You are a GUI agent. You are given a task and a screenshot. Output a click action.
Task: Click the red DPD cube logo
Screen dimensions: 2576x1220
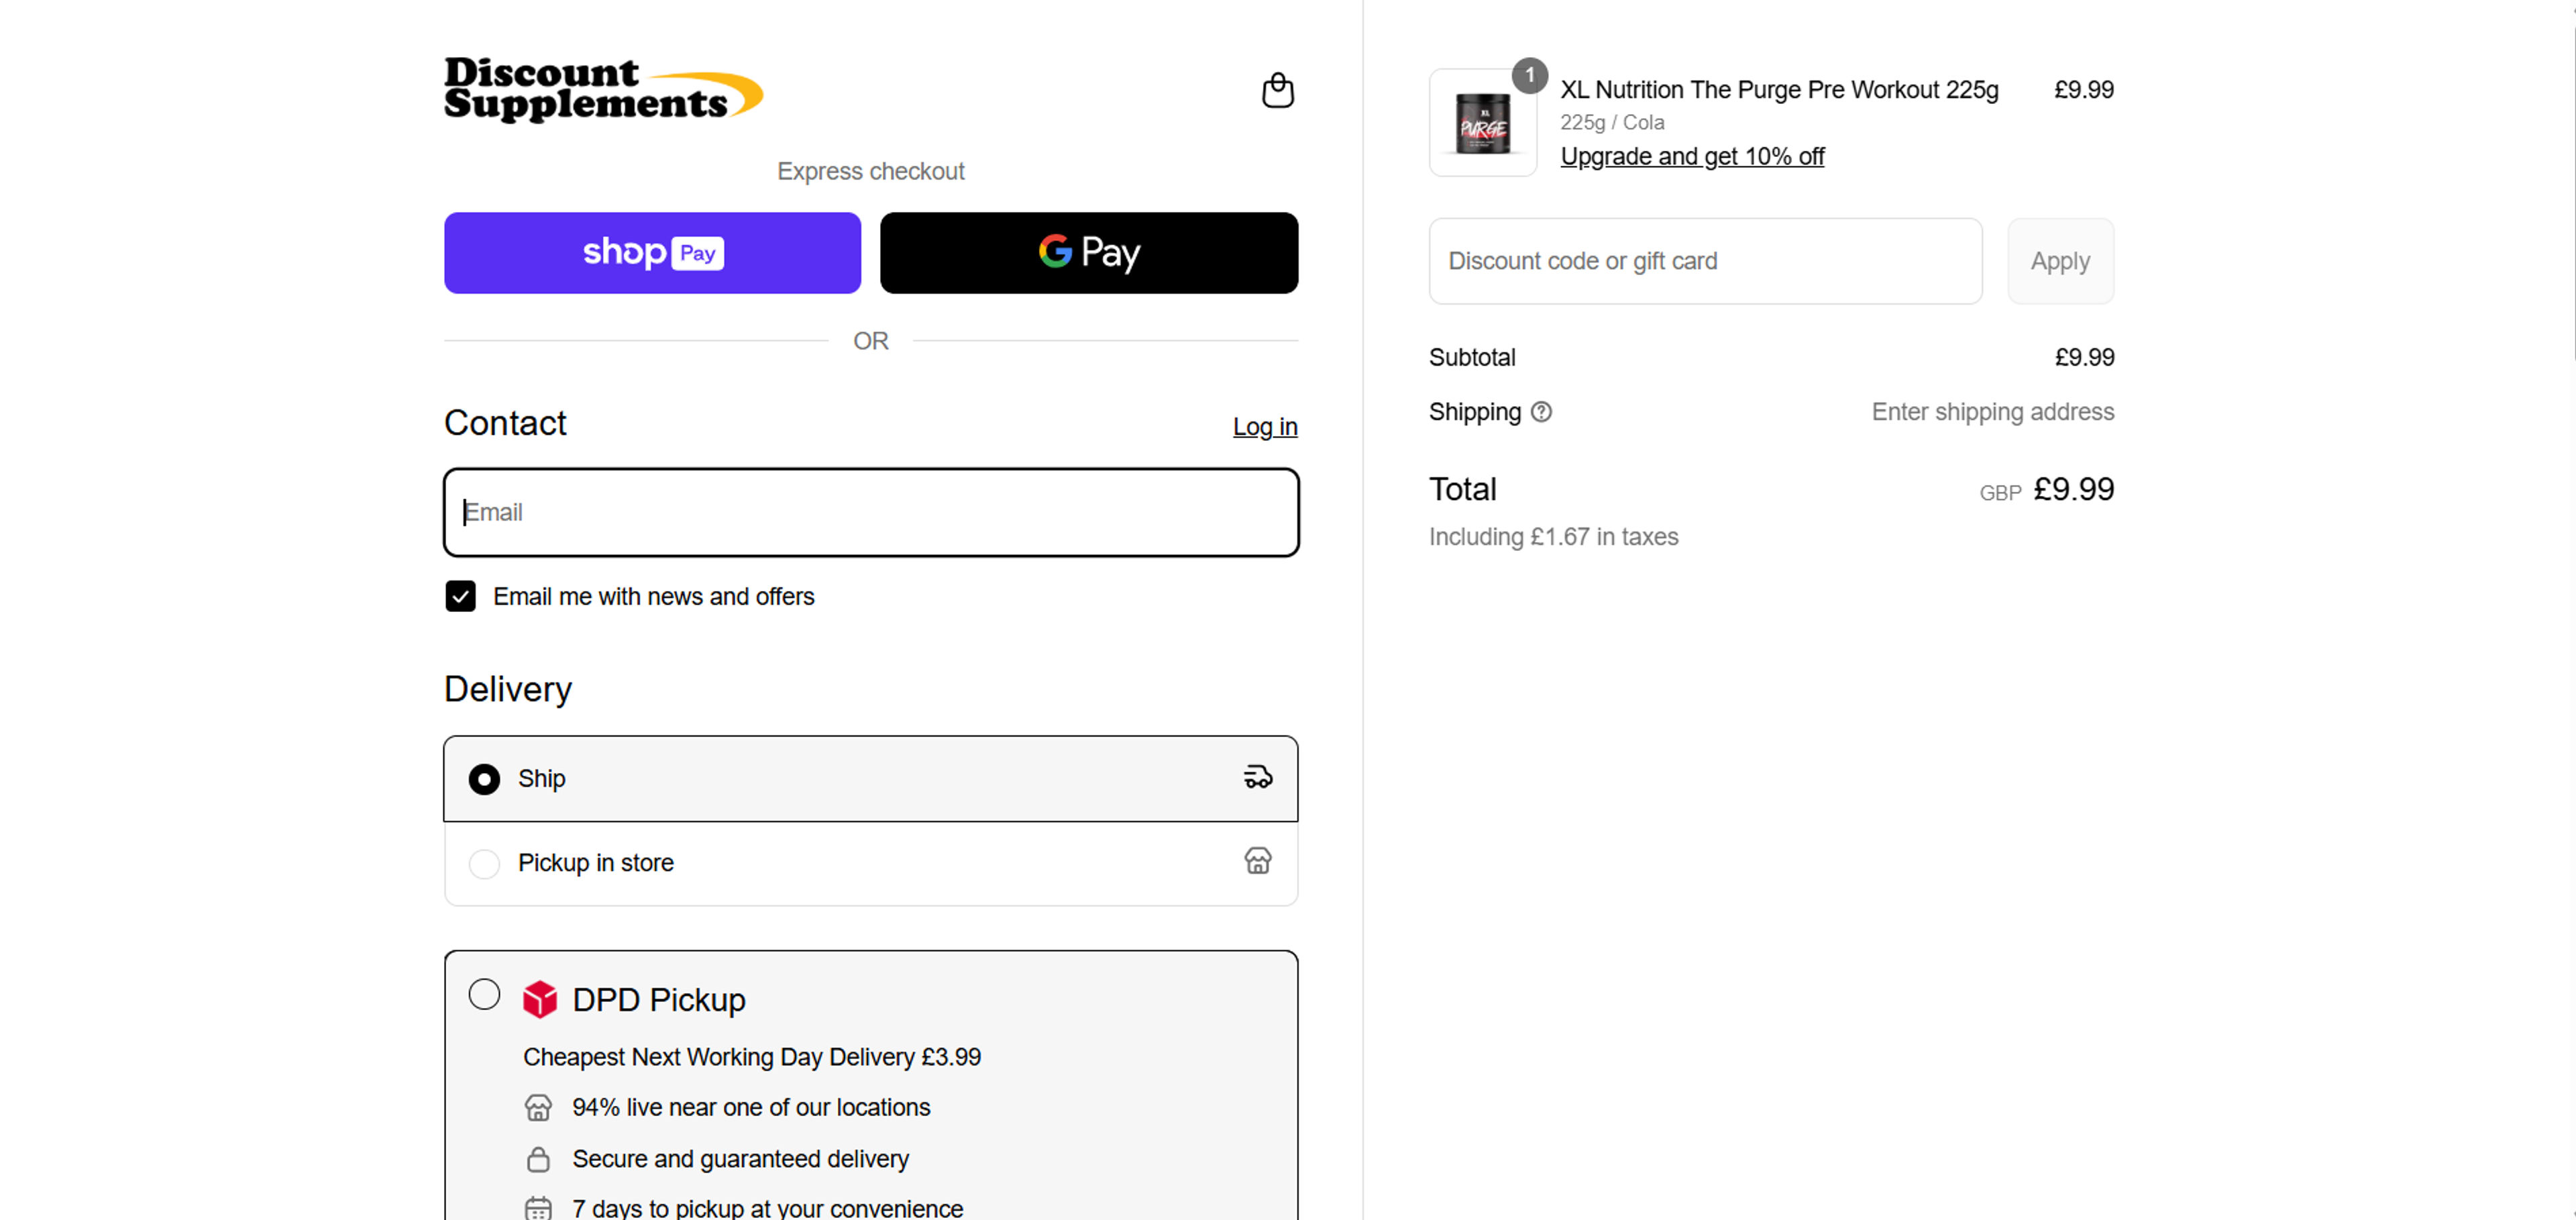pos(540,999)
